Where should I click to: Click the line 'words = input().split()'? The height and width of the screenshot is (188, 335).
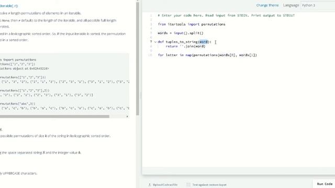[181, 33]
